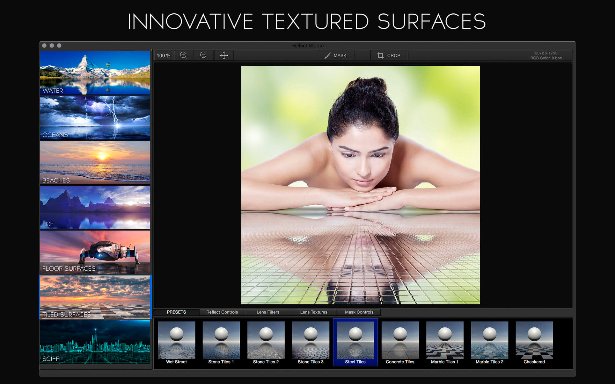Open the Beaches category
Image resolution: width=615 pixels, height=384 pixels.
click(95, 162)
